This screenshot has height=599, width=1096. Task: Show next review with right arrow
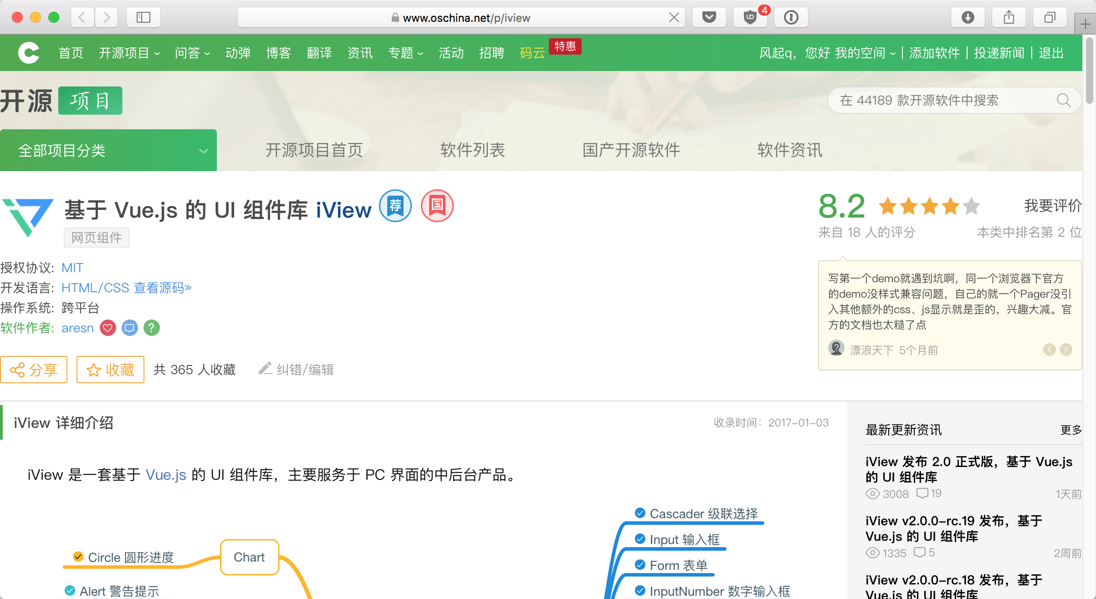(x=1066, y=350)
